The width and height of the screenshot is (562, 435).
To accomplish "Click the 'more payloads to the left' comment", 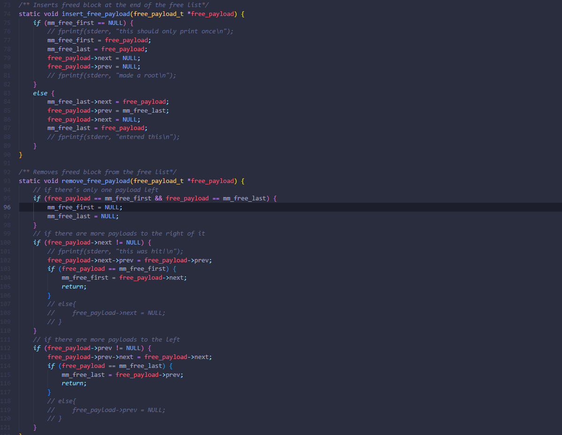I will [x=106, y=340].
